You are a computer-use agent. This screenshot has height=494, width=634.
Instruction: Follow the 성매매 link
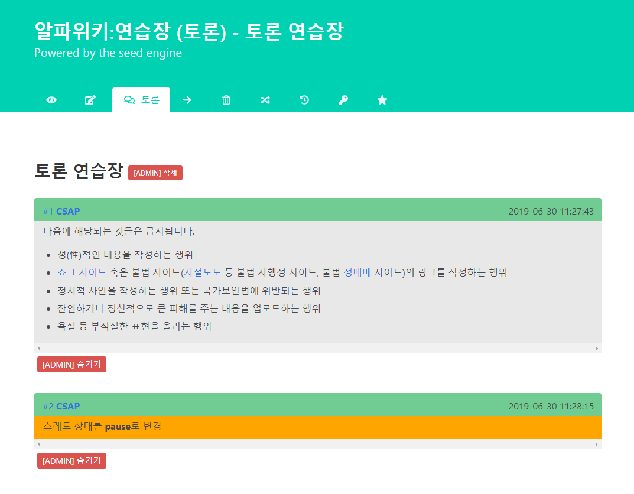(357, 272)
